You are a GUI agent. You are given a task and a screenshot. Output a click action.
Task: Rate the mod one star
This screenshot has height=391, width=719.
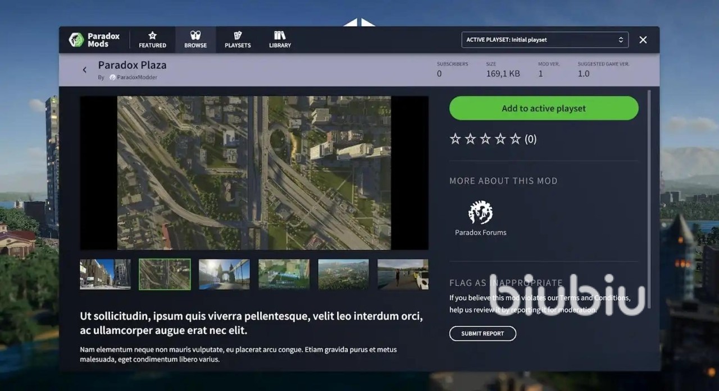(455, 139)
